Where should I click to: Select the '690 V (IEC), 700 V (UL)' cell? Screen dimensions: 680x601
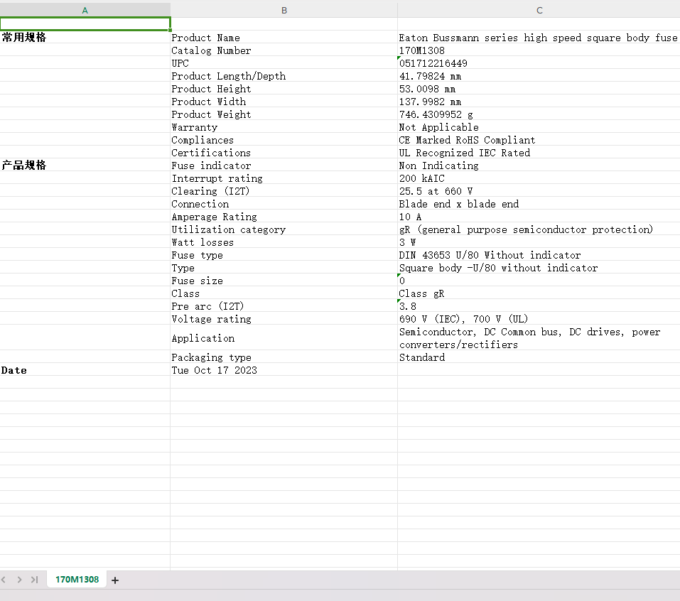point(539,319)
